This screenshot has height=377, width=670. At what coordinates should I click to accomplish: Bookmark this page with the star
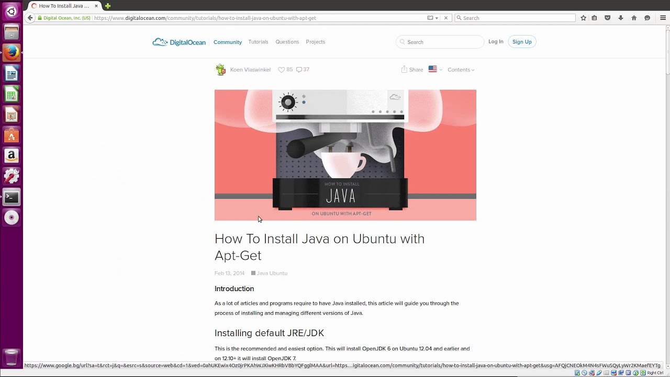click(583, 18)
